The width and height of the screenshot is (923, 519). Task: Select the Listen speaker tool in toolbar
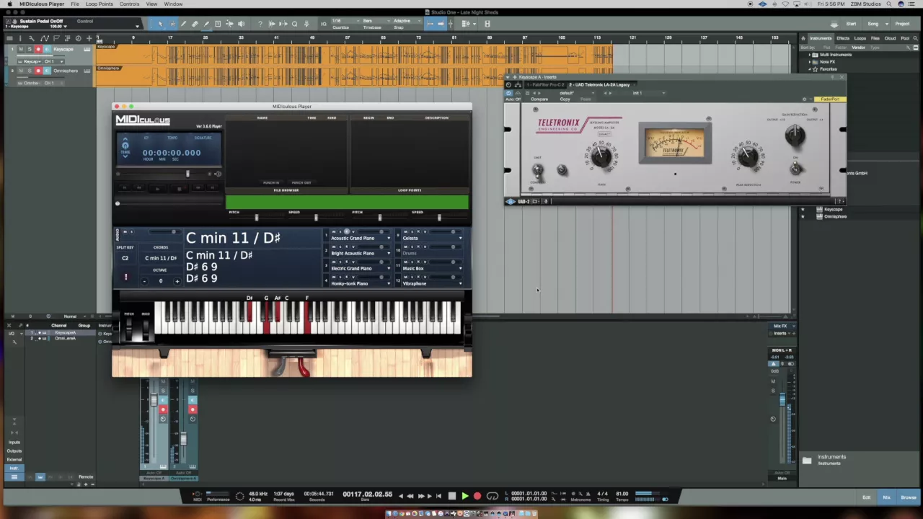click(x=241, y=24)
